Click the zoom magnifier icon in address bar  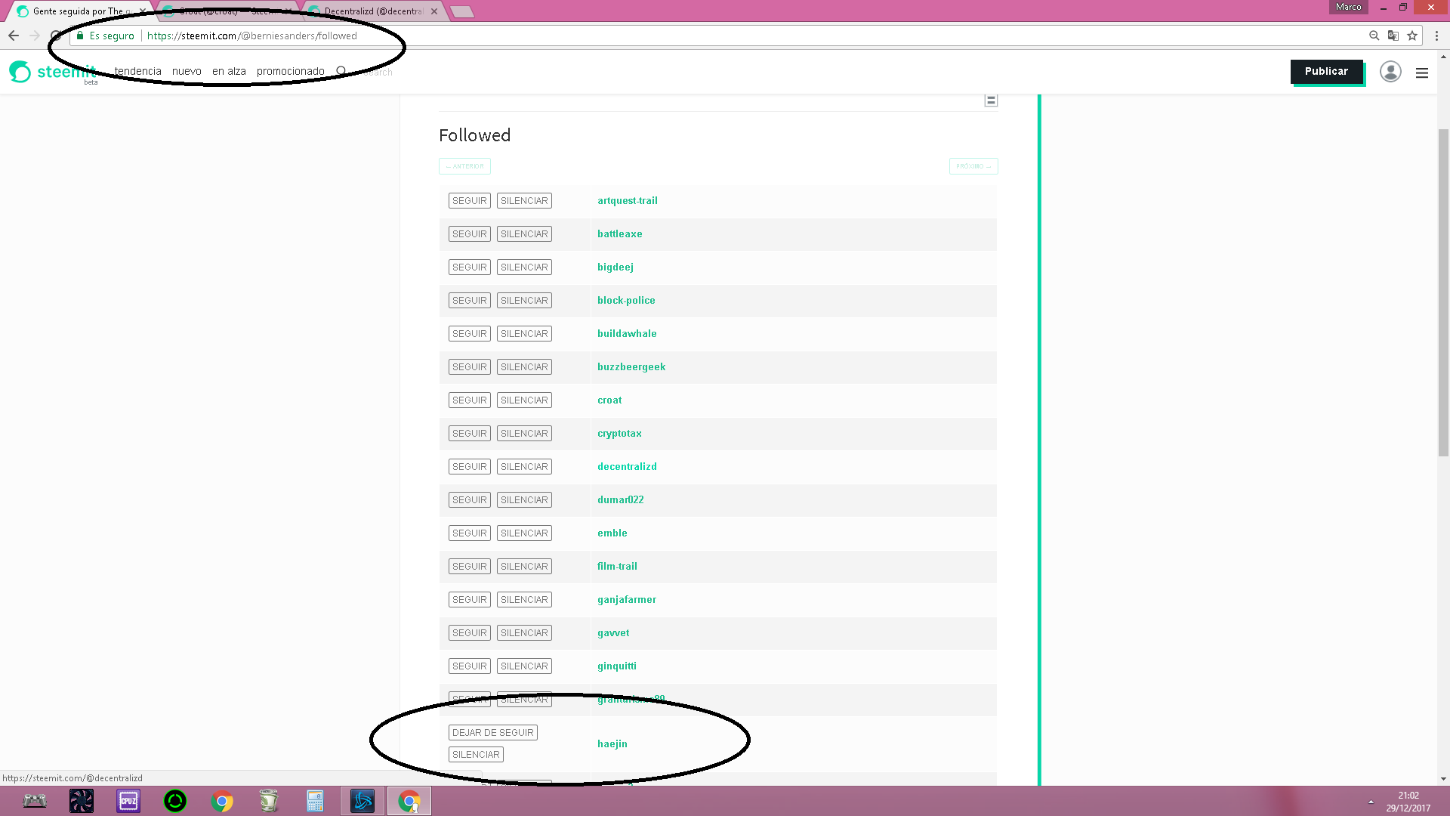(x=1374, y=36)
